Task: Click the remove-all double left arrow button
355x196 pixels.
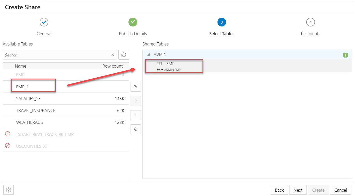Action: pos(135,129)
